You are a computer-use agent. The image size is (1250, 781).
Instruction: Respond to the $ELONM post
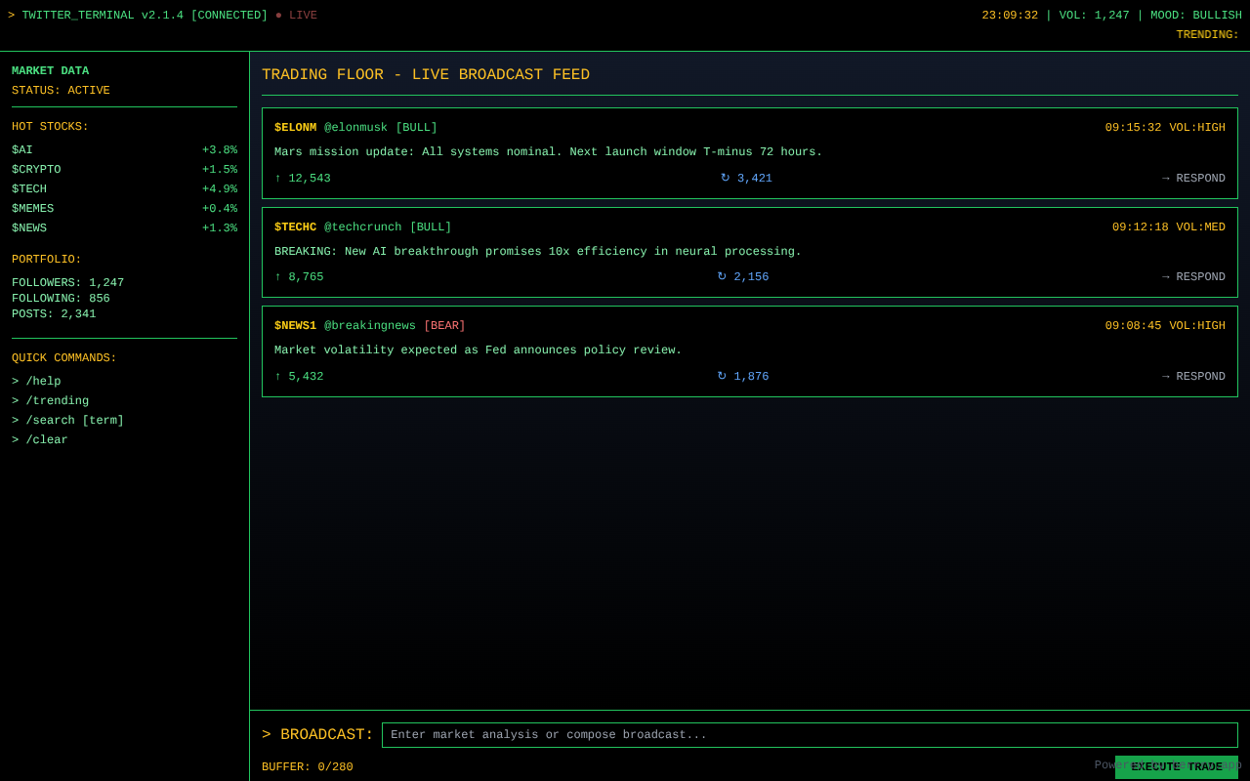tap(1193, 179)
